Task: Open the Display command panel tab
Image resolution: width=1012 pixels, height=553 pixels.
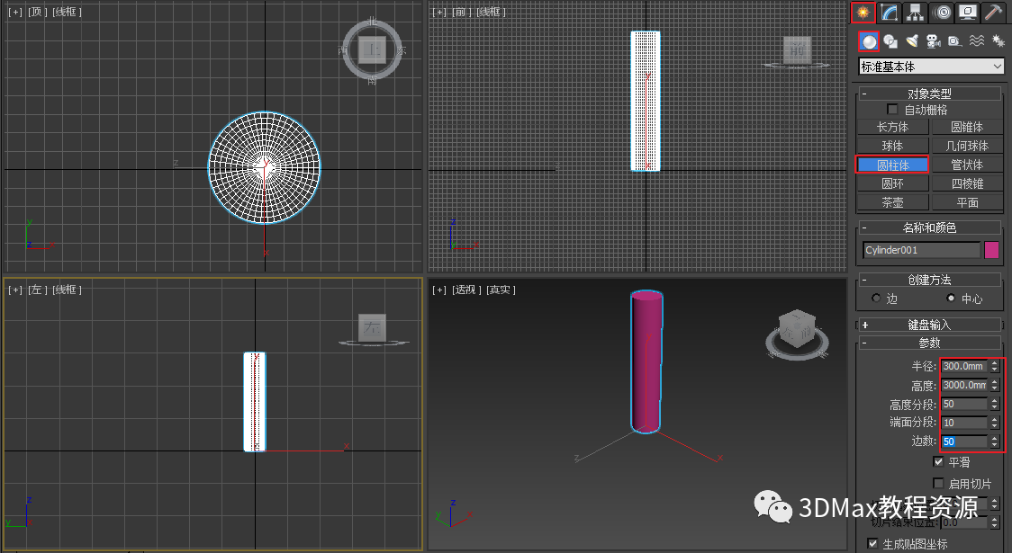Action: point(968,13)
